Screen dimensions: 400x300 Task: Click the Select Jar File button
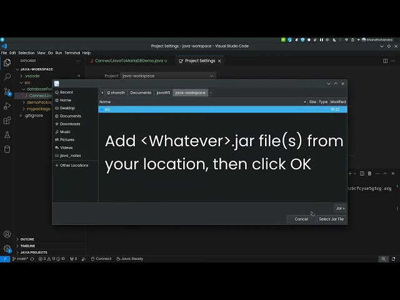(331, 219)
